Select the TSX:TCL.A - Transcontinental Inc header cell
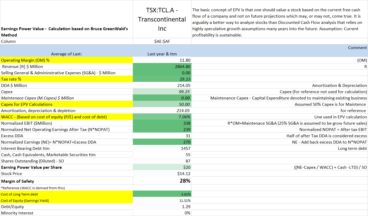 tap(162, 19)
